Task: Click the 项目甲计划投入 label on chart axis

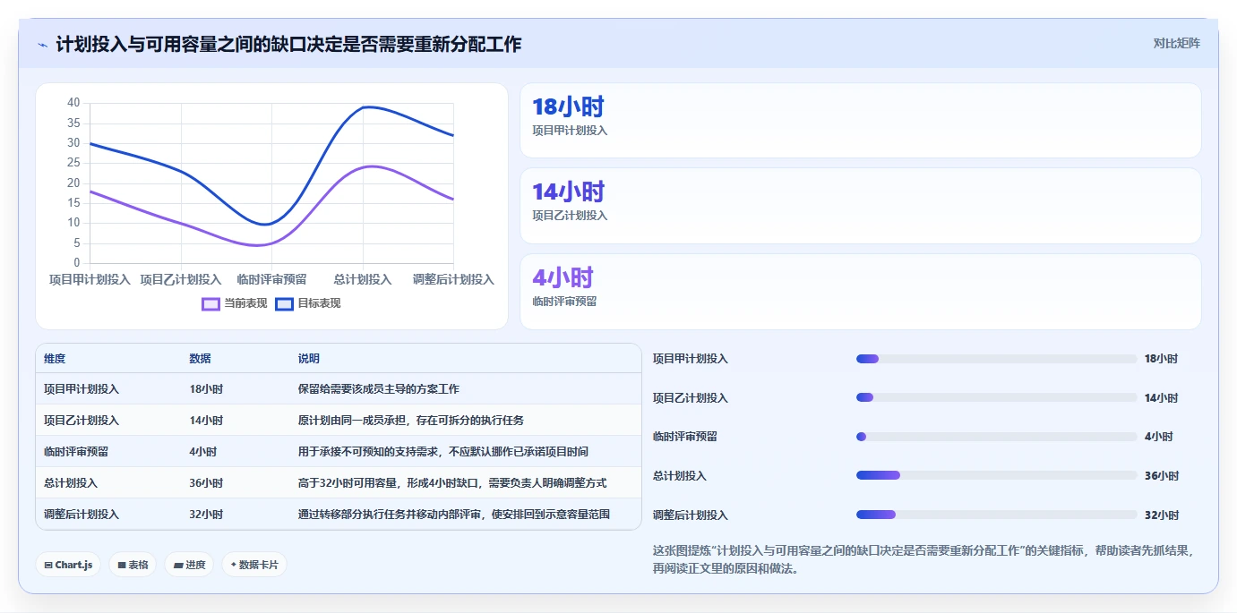Action: click(x=90, y=279)
